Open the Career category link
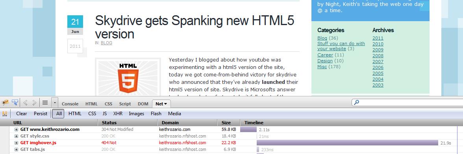 point(325,55)
